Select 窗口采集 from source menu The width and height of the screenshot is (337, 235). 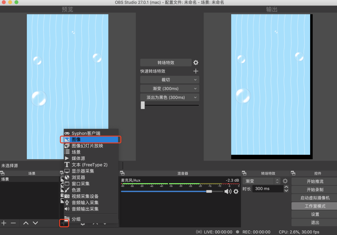point(91,184)
